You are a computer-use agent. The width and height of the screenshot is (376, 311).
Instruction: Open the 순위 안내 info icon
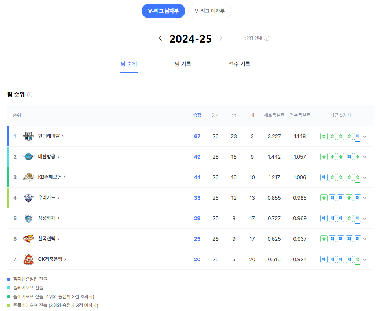267,38
